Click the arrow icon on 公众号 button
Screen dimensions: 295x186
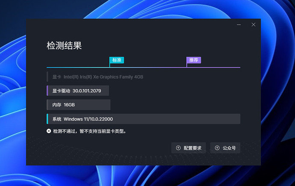[x=217, y=148]
